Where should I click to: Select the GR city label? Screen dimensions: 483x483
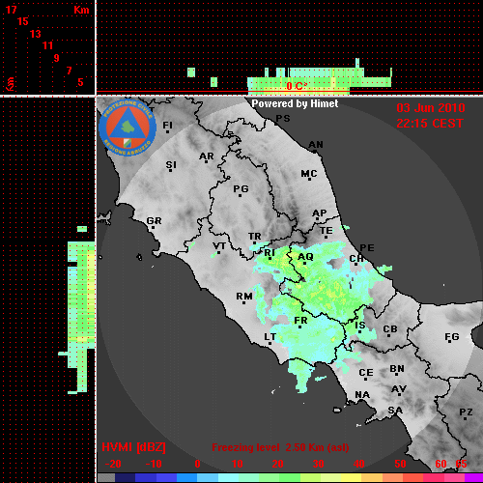pos(154,221)
